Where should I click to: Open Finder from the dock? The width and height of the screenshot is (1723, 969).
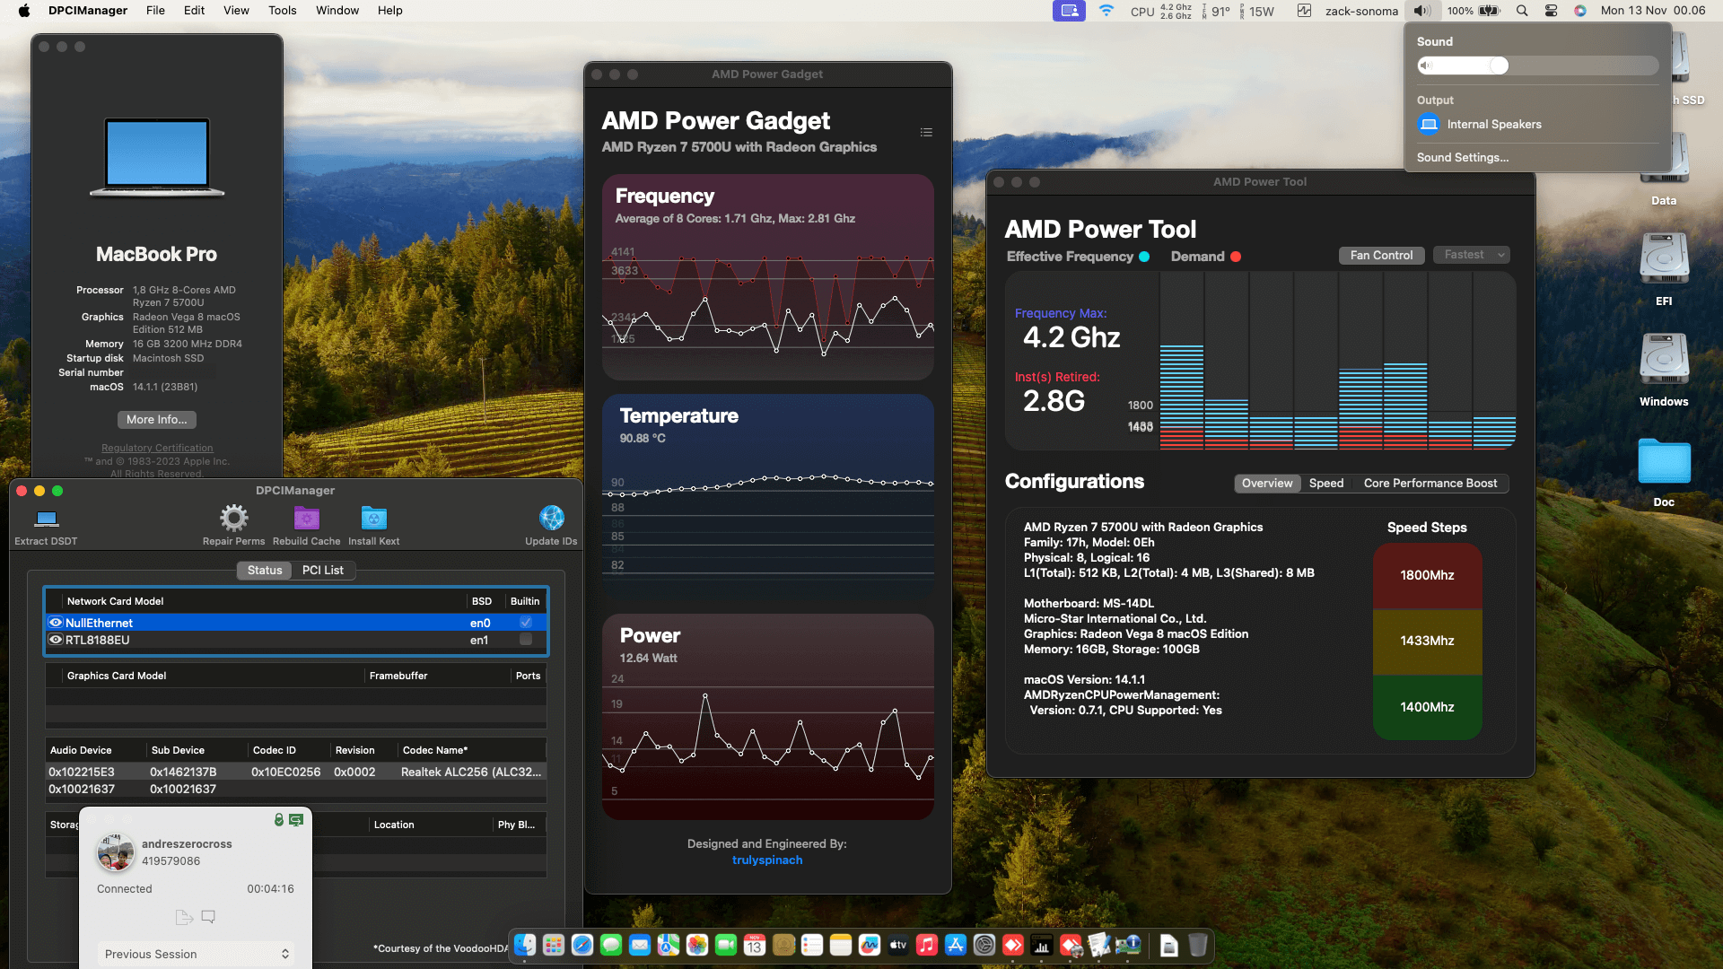(525, 945)
